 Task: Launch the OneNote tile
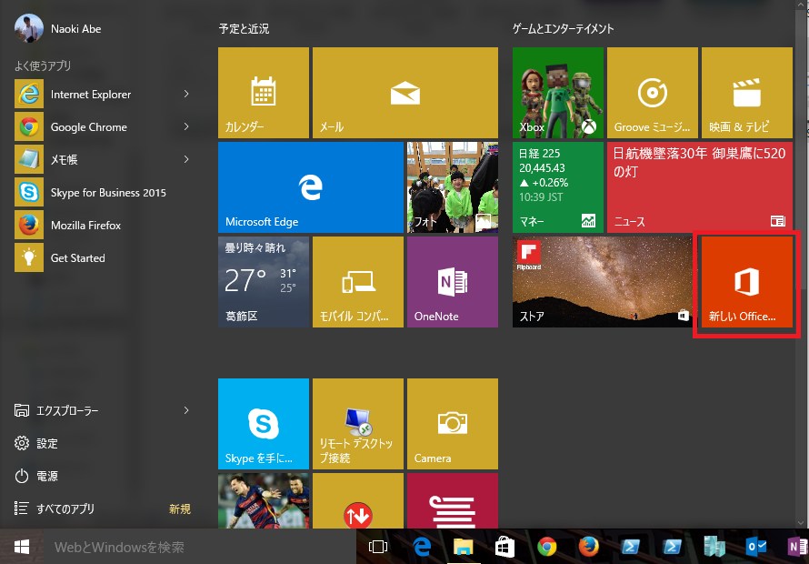pyautogui.click(x=453, y=282)
